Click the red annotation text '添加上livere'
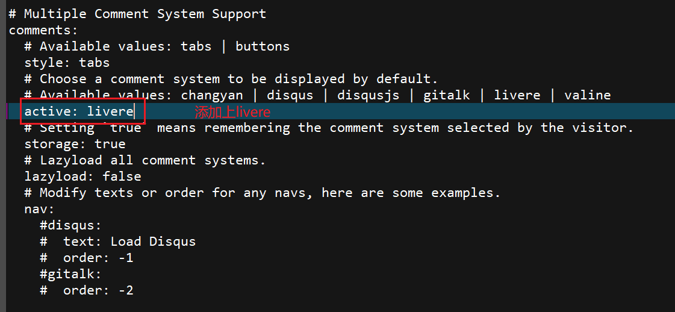 click(232, 112)
